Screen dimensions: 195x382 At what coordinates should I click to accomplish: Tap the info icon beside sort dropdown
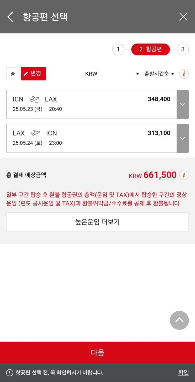pos(184,74)
